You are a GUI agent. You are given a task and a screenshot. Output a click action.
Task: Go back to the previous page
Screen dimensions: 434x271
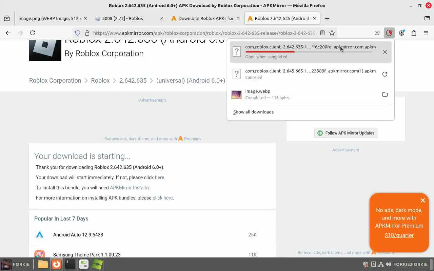click(x=8, y=33)
